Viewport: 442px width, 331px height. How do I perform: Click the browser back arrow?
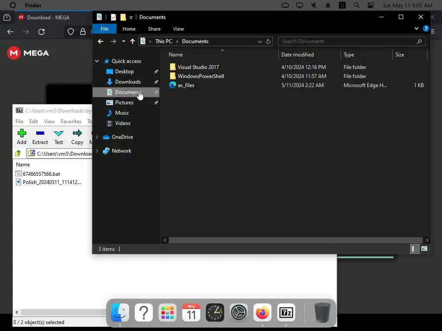[10, 32]
